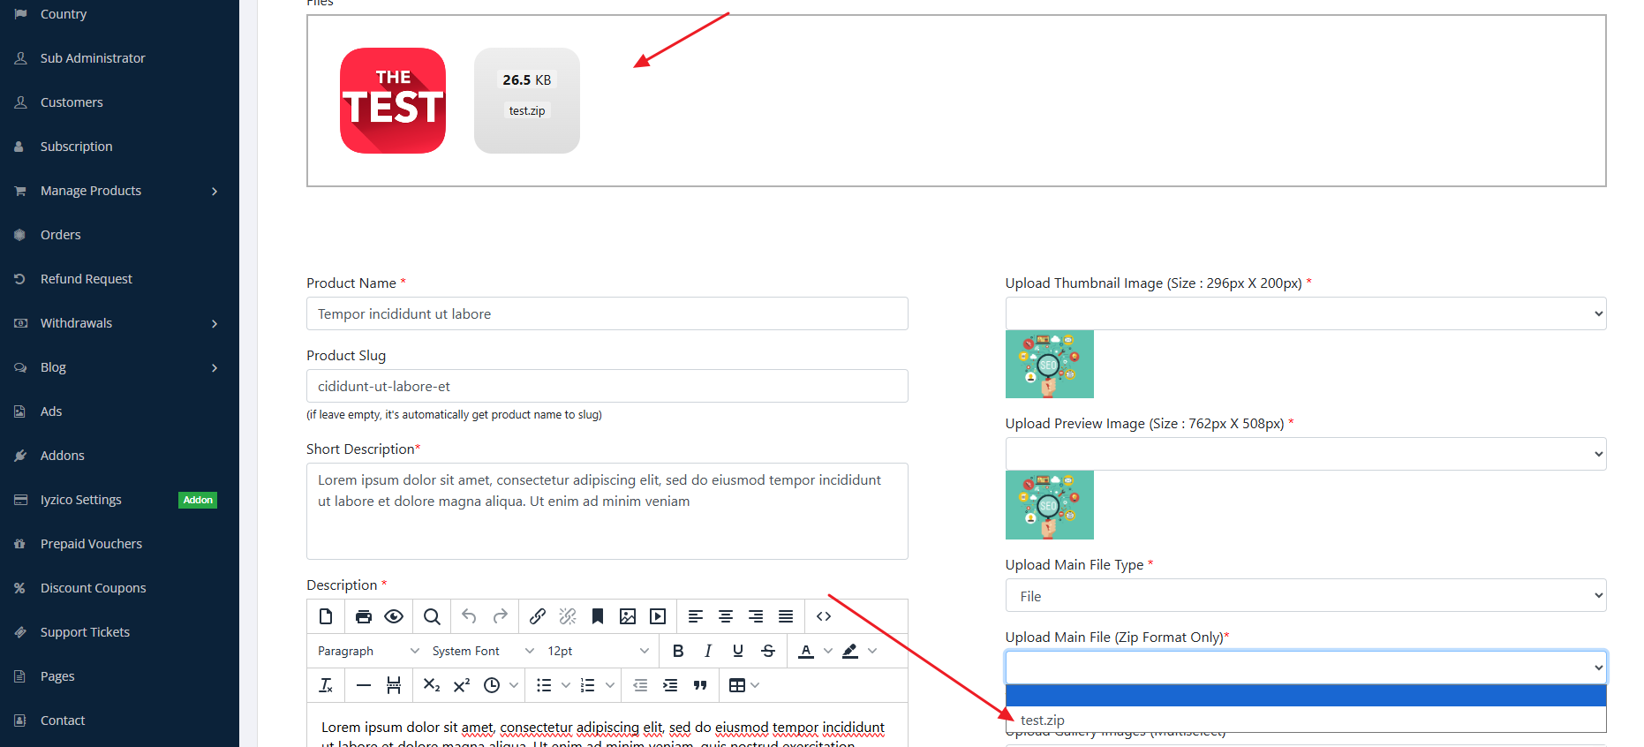
Task: Click the Product Name input field
Action: pos(607,314)
